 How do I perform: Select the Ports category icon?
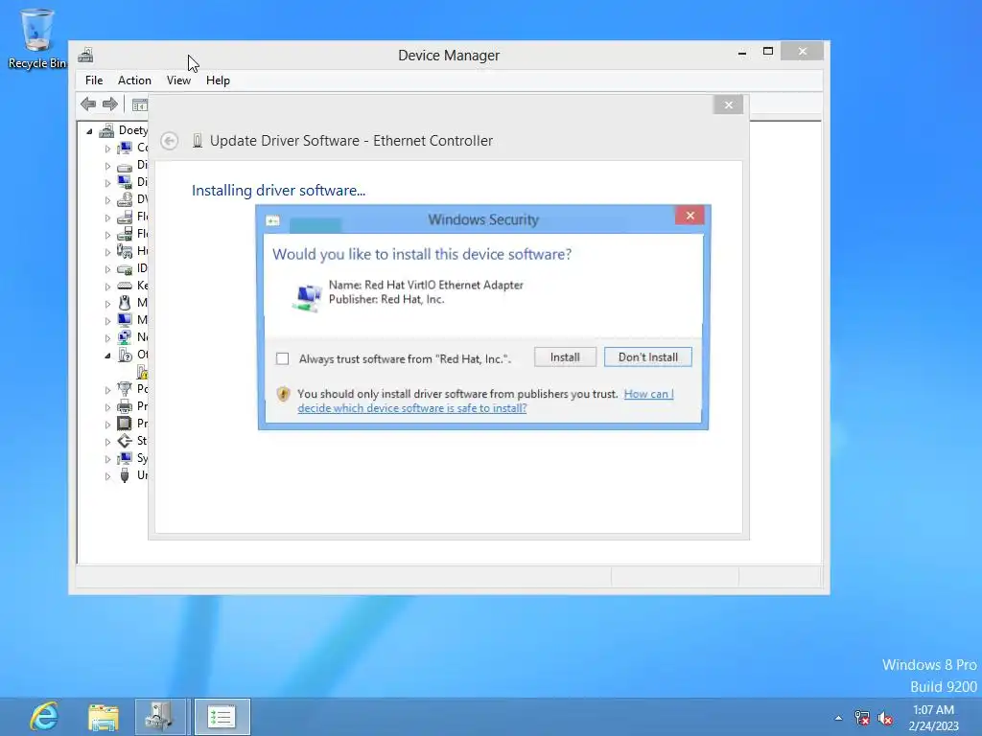click(x=125, y=389)
